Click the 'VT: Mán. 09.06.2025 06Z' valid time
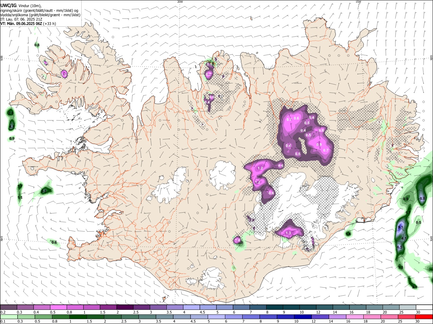Image resolution: width=433 pixels, height=324 pixels. click(x=21, y=24)
